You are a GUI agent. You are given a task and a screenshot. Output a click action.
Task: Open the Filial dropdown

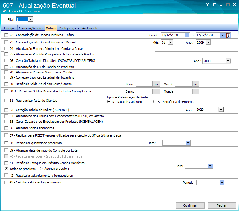point(31,19)
